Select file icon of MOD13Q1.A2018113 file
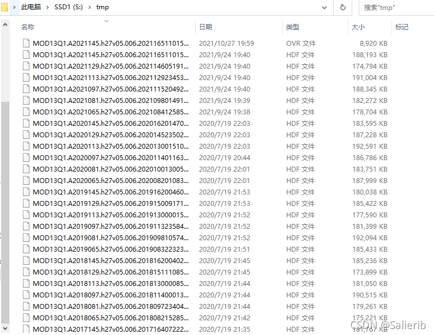This screenshot has width=434, height=335. (26, 284)
